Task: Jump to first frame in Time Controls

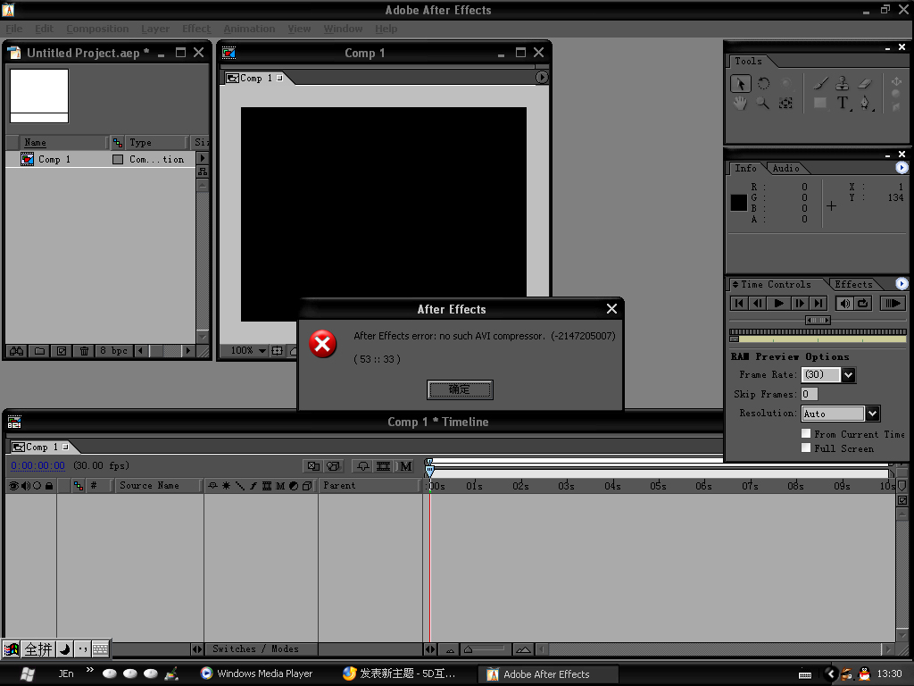Action: point(738,303)
